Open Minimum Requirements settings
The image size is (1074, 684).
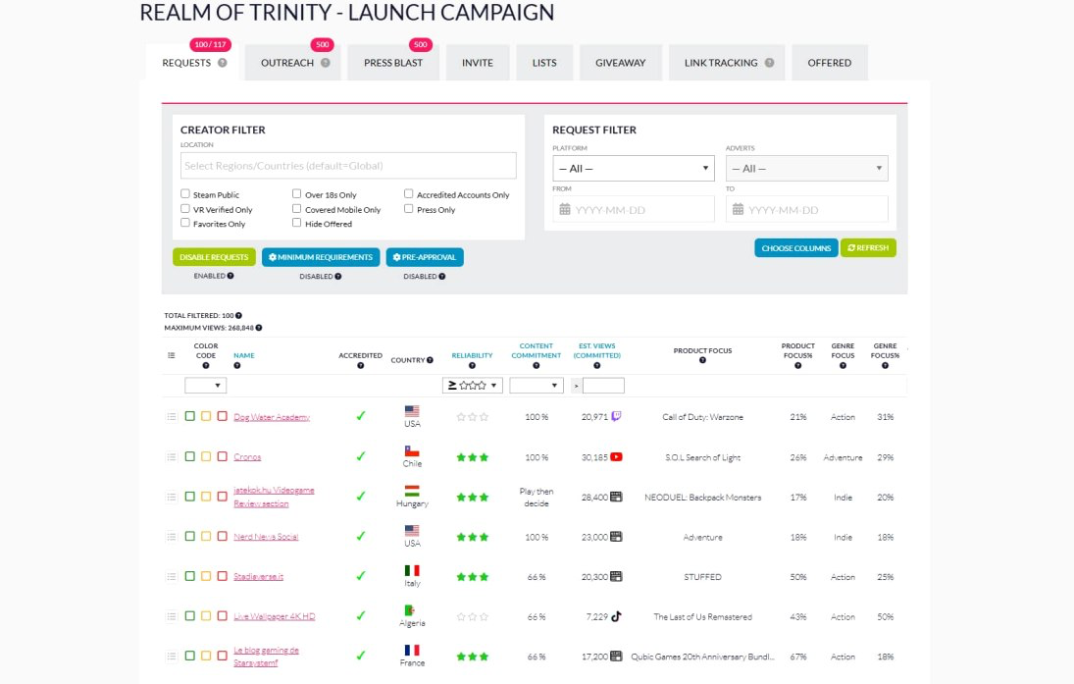click(321, 257)
